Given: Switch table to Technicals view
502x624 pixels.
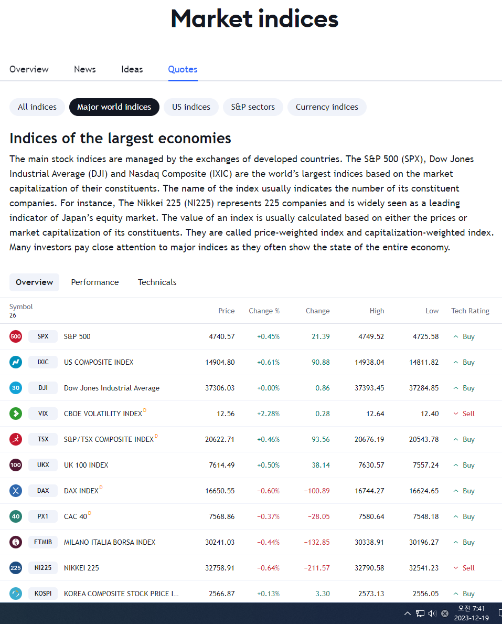Looking at the screenshot, I should (157, 282).
